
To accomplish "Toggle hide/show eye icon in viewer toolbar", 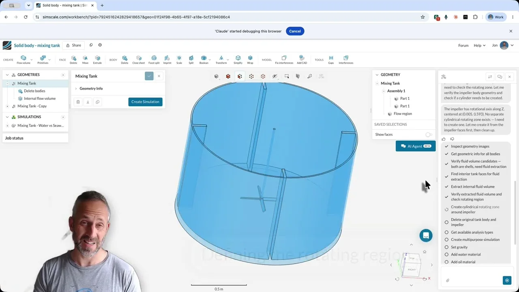I will pyautogui.click(x=275, y=76).
